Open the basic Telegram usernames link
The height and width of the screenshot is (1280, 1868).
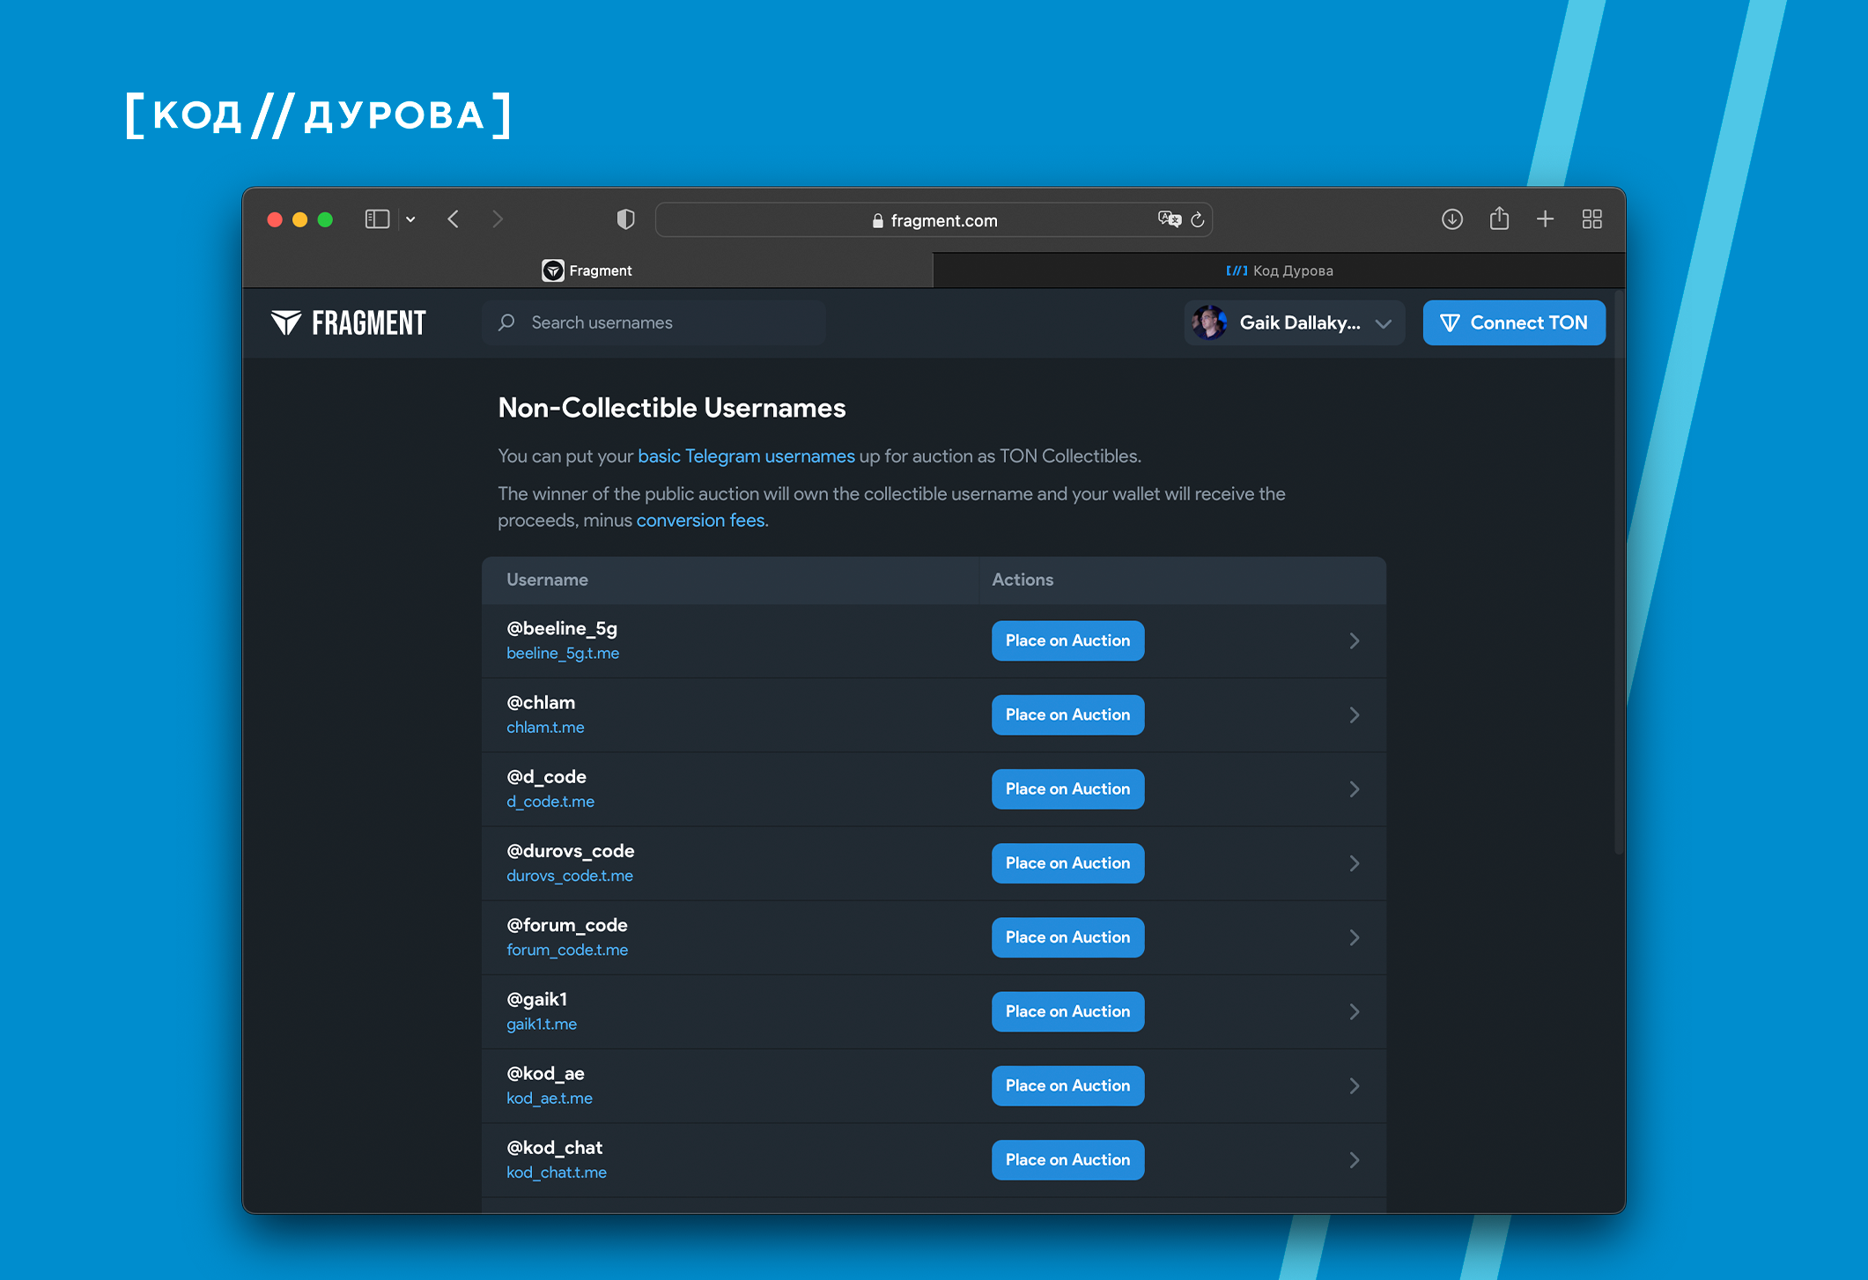[x=746, y=456]
